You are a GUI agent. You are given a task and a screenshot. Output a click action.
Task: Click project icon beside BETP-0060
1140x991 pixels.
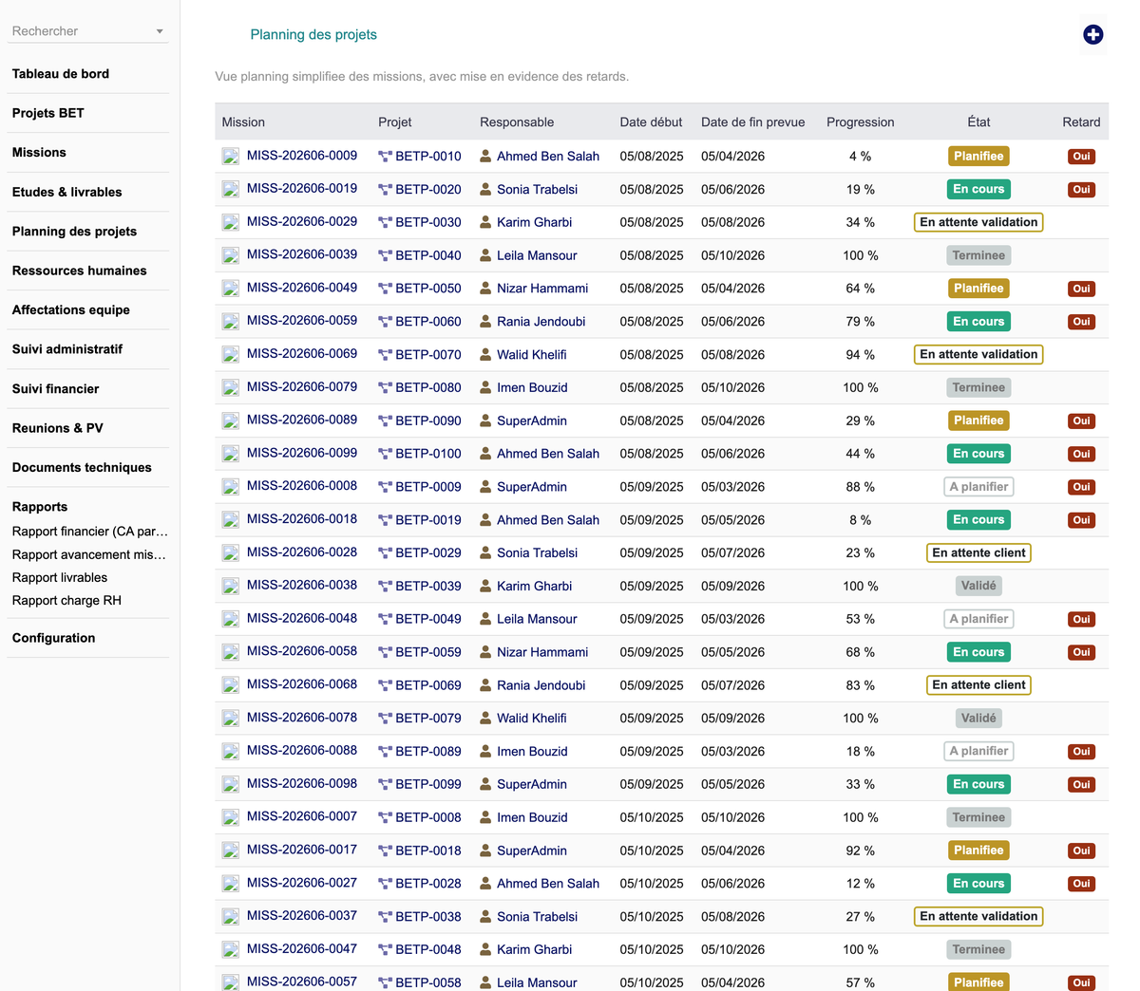pyautogui.click(x=385, y=322)
